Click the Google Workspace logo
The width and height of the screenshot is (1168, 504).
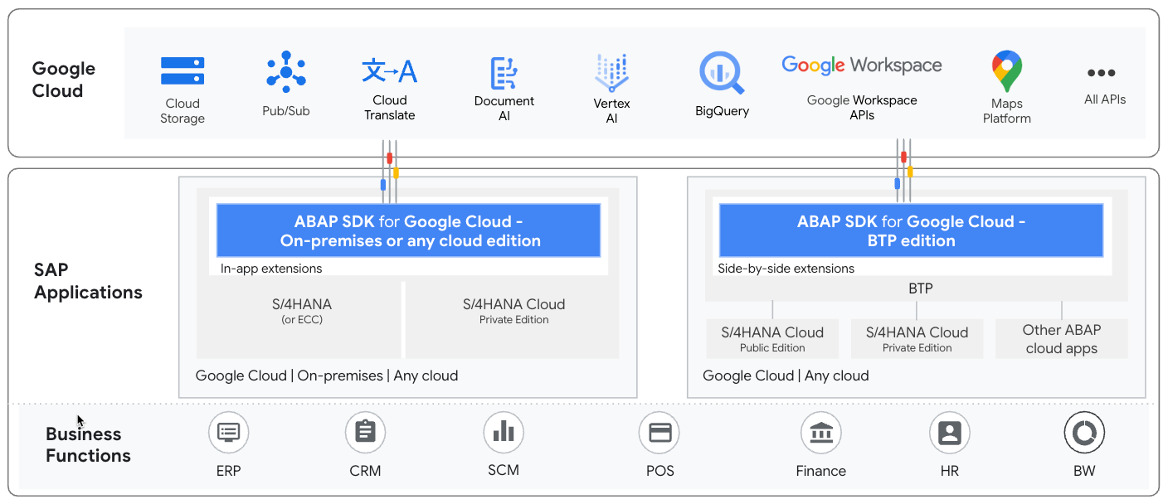862,65
